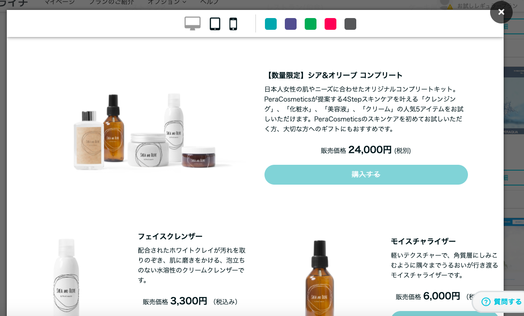
Task: Open the 質問する help chat
Action: click(501, 302)
